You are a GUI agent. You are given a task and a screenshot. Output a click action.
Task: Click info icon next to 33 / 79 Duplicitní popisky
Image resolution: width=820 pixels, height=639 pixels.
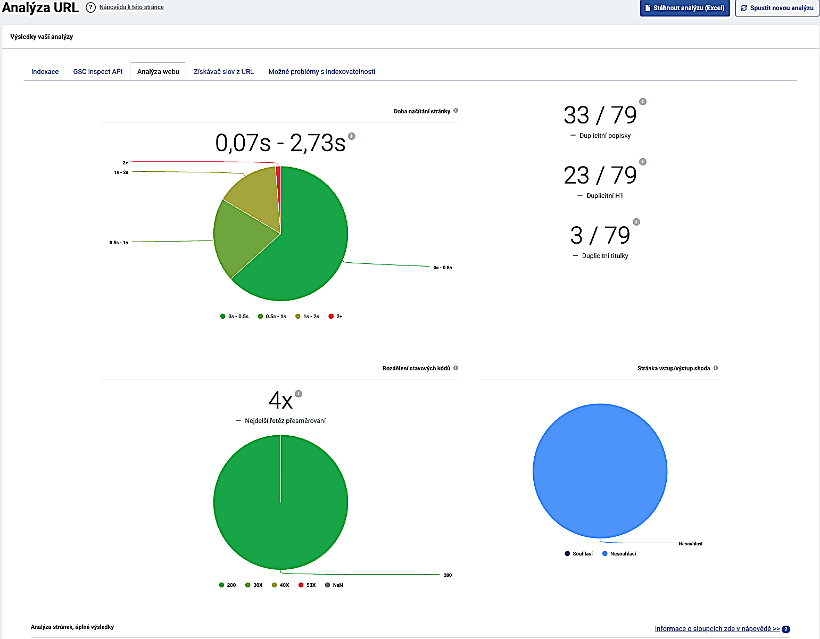[x=643, y=102]
